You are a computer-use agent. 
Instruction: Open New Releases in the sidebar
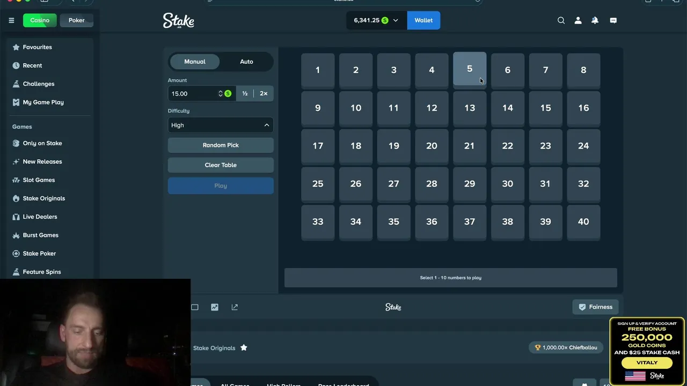(42, 161)
